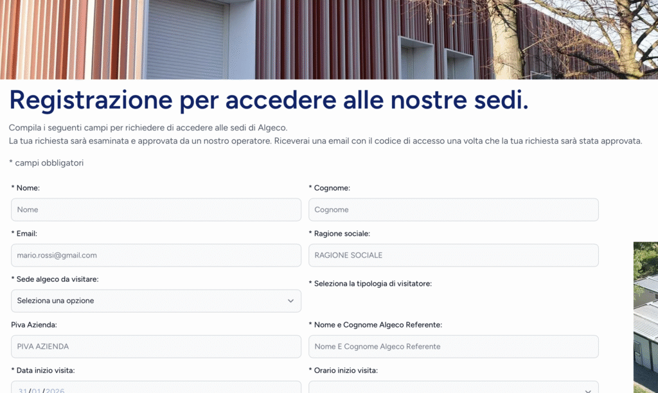Screen dimensions: 658x393
Task: Click the "* campi obbligatori" note
Action: [46, 163]
